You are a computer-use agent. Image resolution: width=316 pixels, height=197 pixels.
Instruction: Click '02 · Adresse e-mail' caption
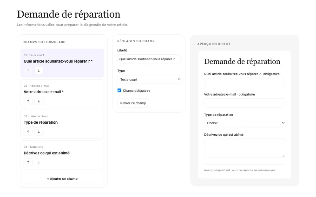(36, 86)
